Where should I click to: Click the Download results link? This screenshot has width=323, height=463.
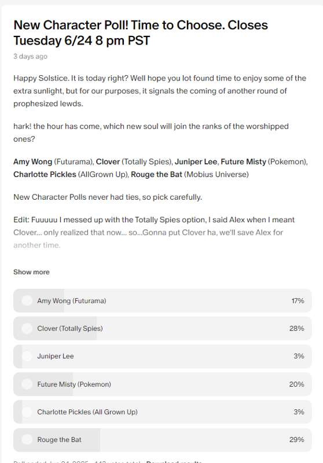pyautogui.click(x=174, y=461)
